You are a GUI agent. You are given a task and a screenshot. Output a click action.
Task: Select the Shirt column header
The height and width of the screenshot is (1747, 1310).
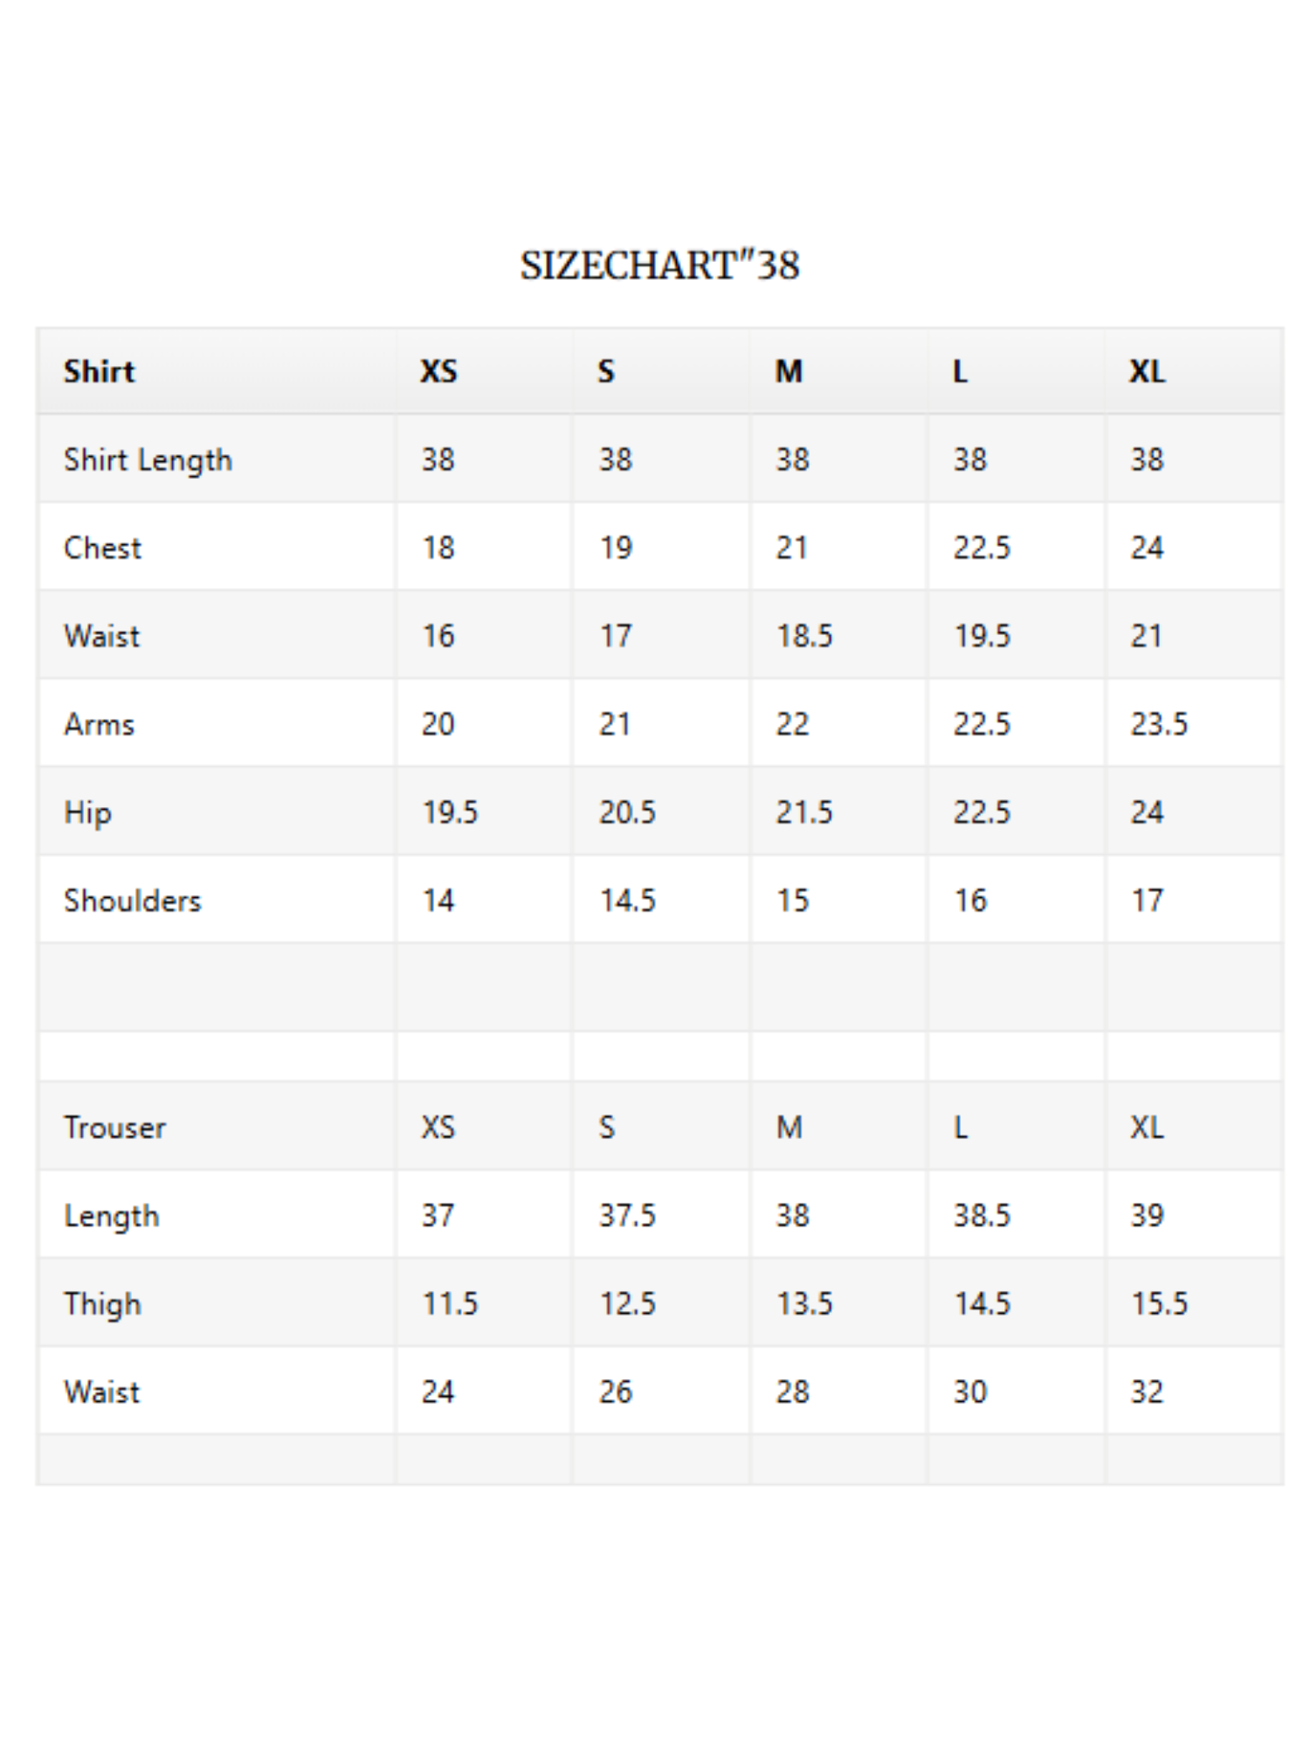pos(100,371)
